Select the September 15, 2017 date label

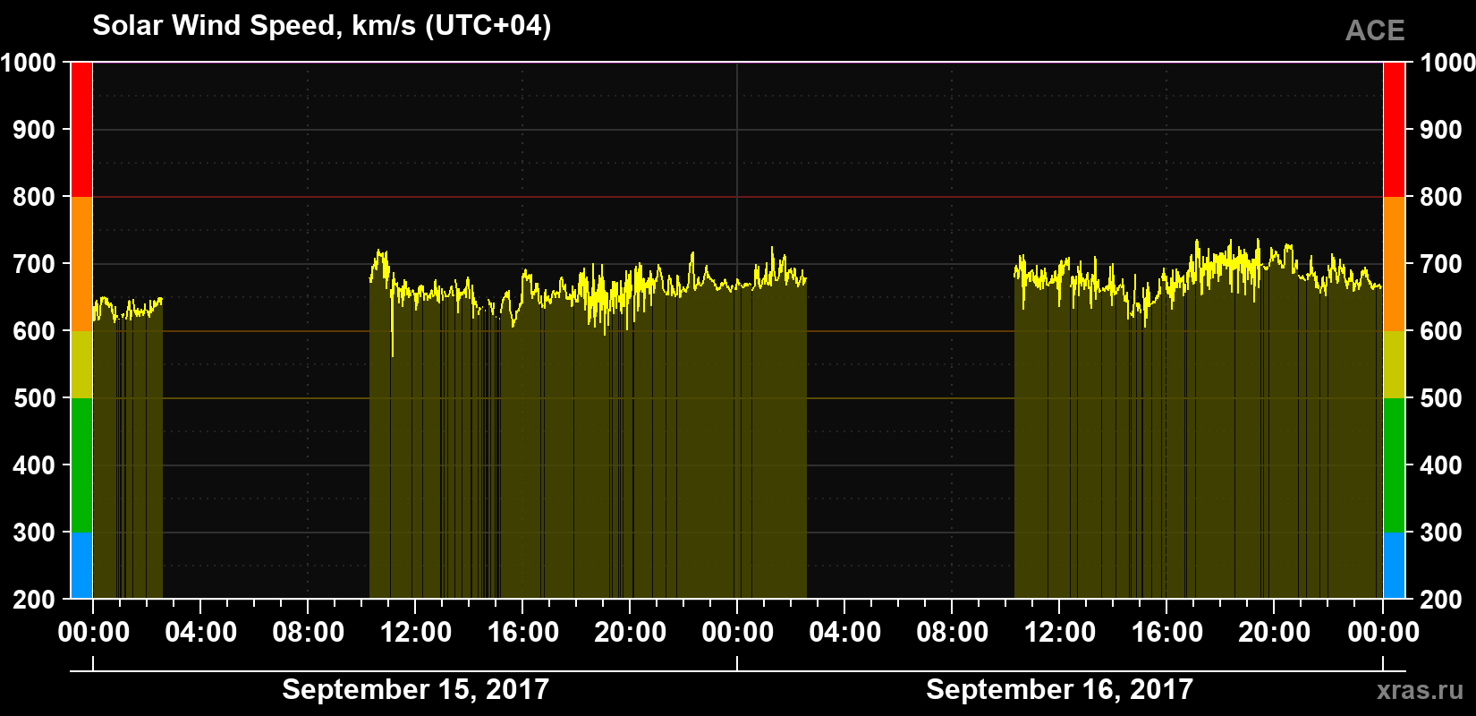[415, 689]
